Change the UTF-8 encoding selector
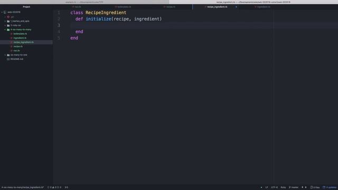Viewport: 338px width, 190px height. pyautogui.click(x=274, y=187)
